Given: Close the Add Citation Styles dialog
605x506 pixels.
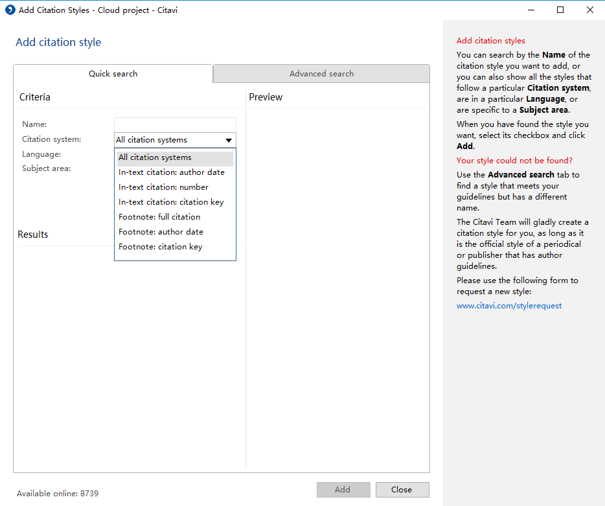Looking at the screenshot, I should tap(402, 490).
